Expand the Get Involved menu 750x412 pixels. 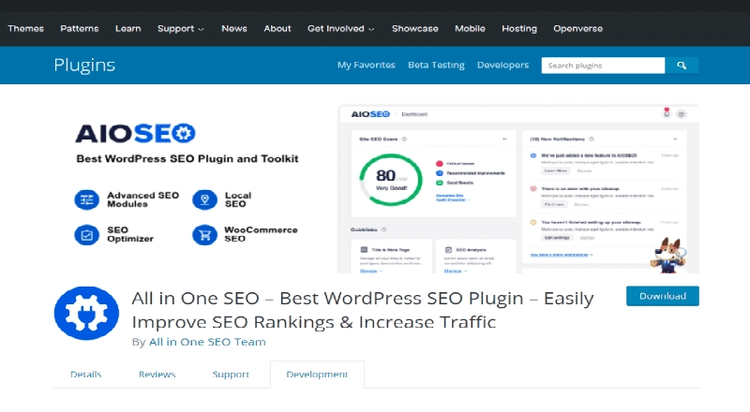click(340, 29)
